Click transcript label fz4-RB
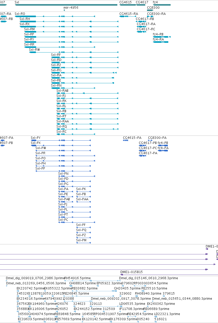Viewport: 218px width, 323px height. [158, 34]
